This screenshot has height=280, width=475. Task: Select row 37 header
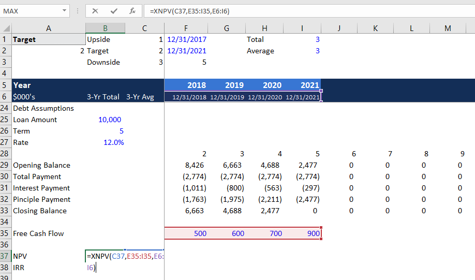[6, 256]
